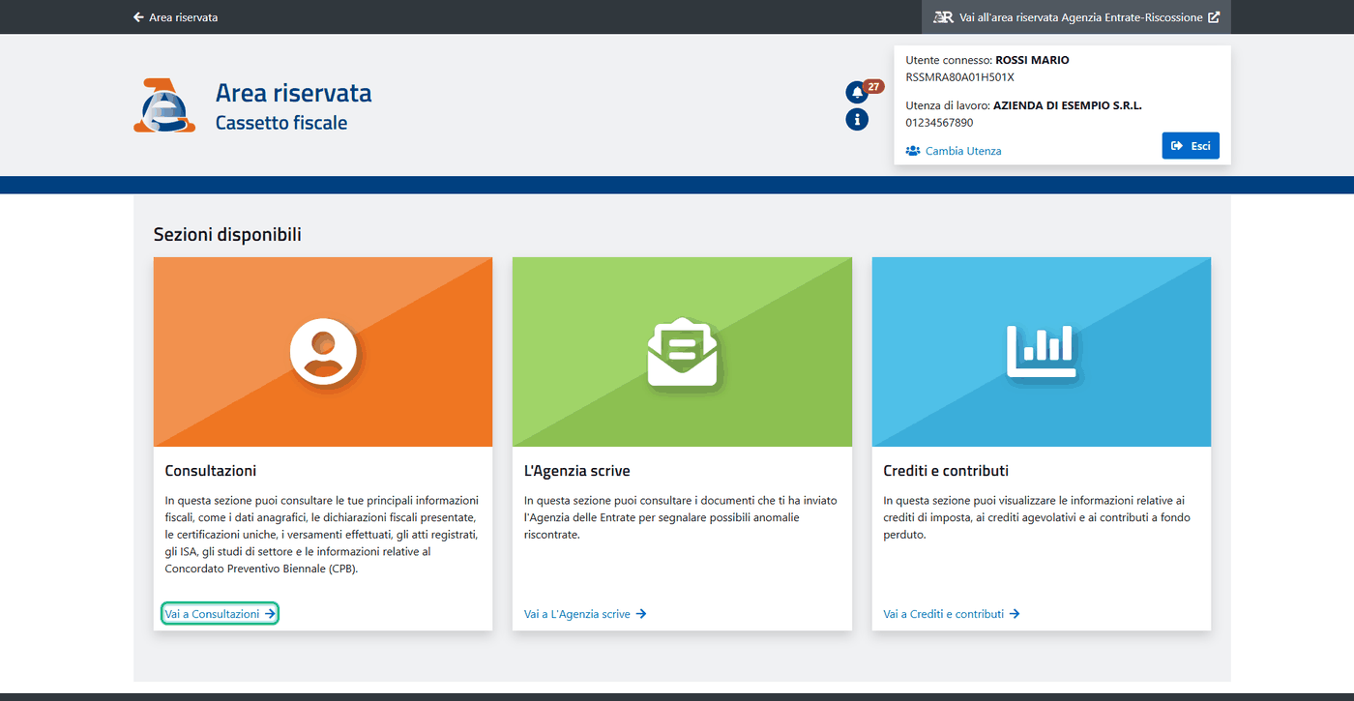Click the orange Consultazioni card banner

pyautogui.click(x=323, y=352)
